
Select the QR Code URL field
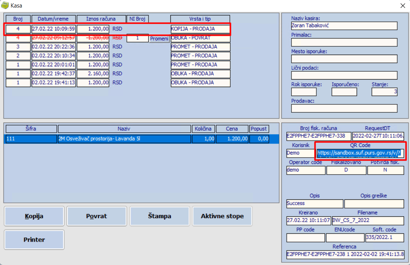(x=360, y=153)
